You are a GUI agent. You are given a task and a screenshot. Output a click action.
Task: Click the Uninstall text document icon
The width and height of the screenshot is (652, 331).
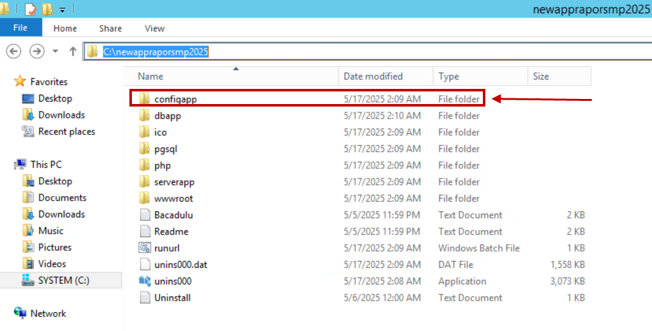145,298
